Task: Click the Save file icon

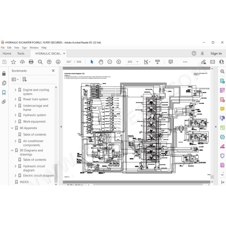Action: click(x=4, y=62)
